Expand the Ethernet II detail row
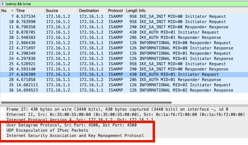This screenshot has height=145, width=248. 3,114
